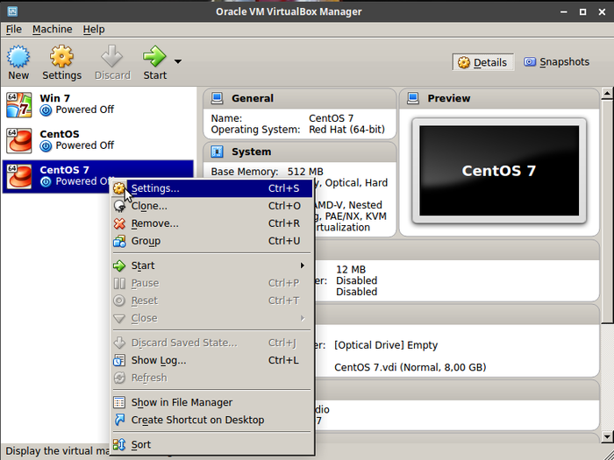Click the details pane scroll down arrow
Image resolution: width=614 pixels, height=460 pixels.
[x=607, y=436]
